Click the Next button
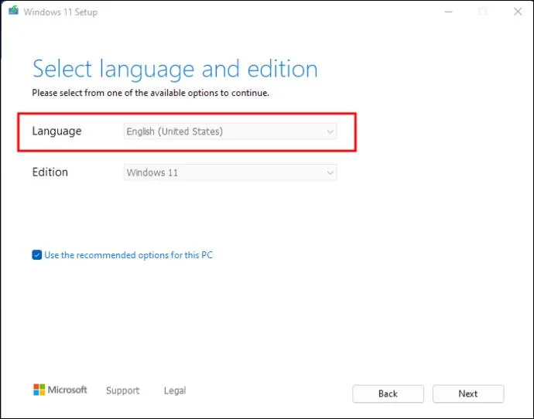 [x=468, y=393]
